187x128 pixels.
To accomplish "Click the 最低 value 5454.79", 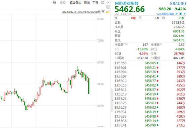I will (x=179, y=40).
